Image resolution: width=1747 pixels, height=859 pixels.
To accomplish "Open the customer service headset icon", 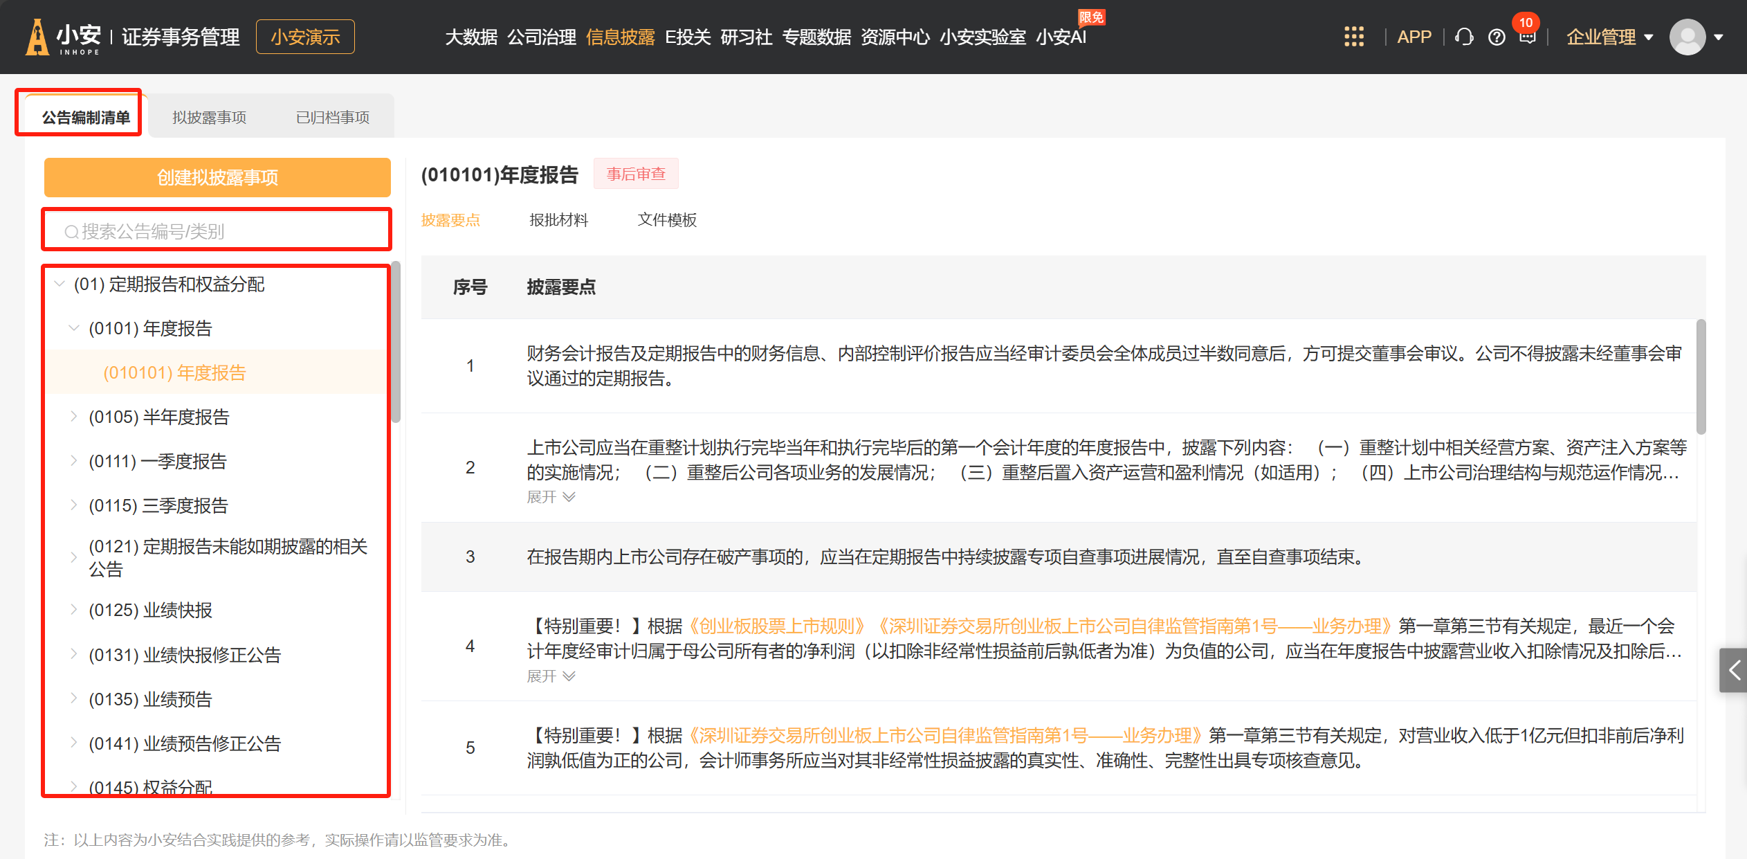I will (x=1464, y=37).
